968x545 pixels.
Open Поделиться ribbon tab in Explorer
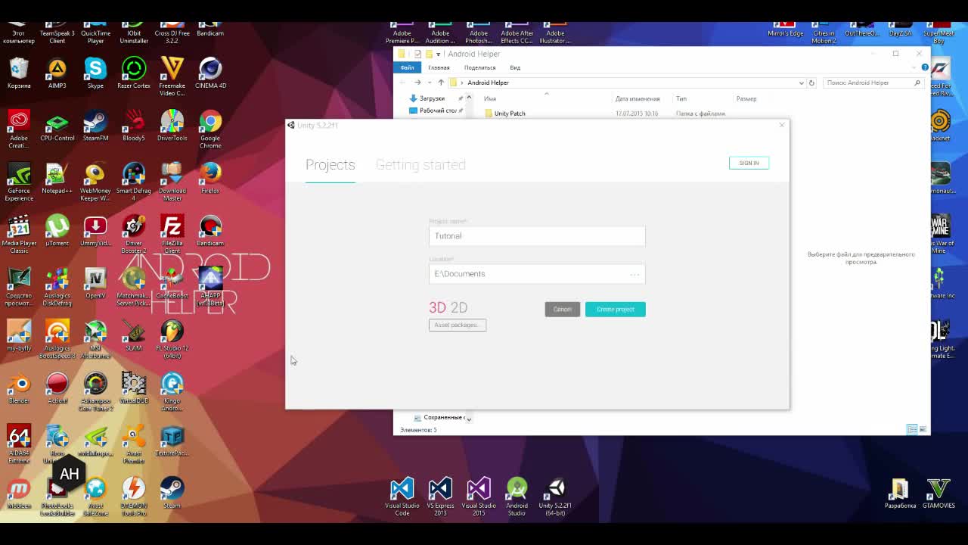tap(479, 67)
